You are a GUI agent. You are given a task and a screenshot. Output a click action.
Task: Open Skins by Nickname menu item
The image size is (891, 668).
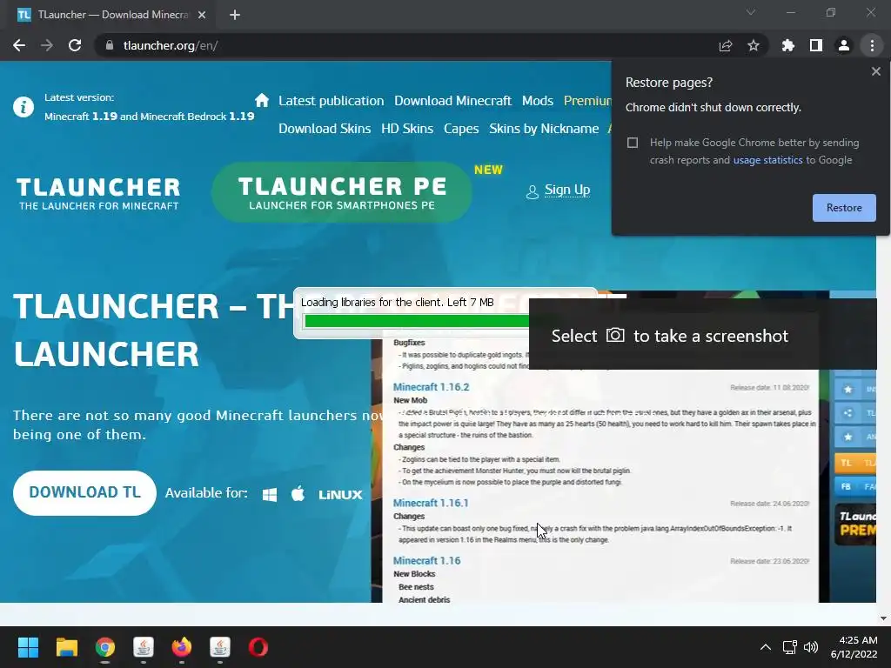pyautogui.click(x=544, y=129)
